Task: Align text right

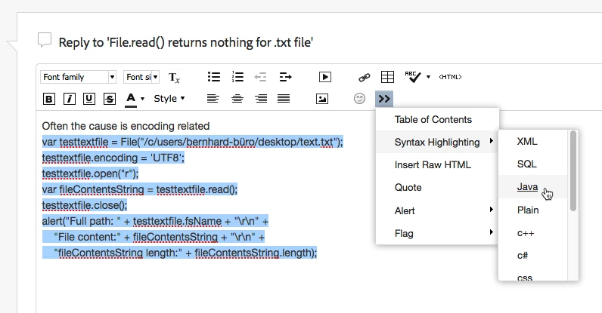Action: point(261,99)
